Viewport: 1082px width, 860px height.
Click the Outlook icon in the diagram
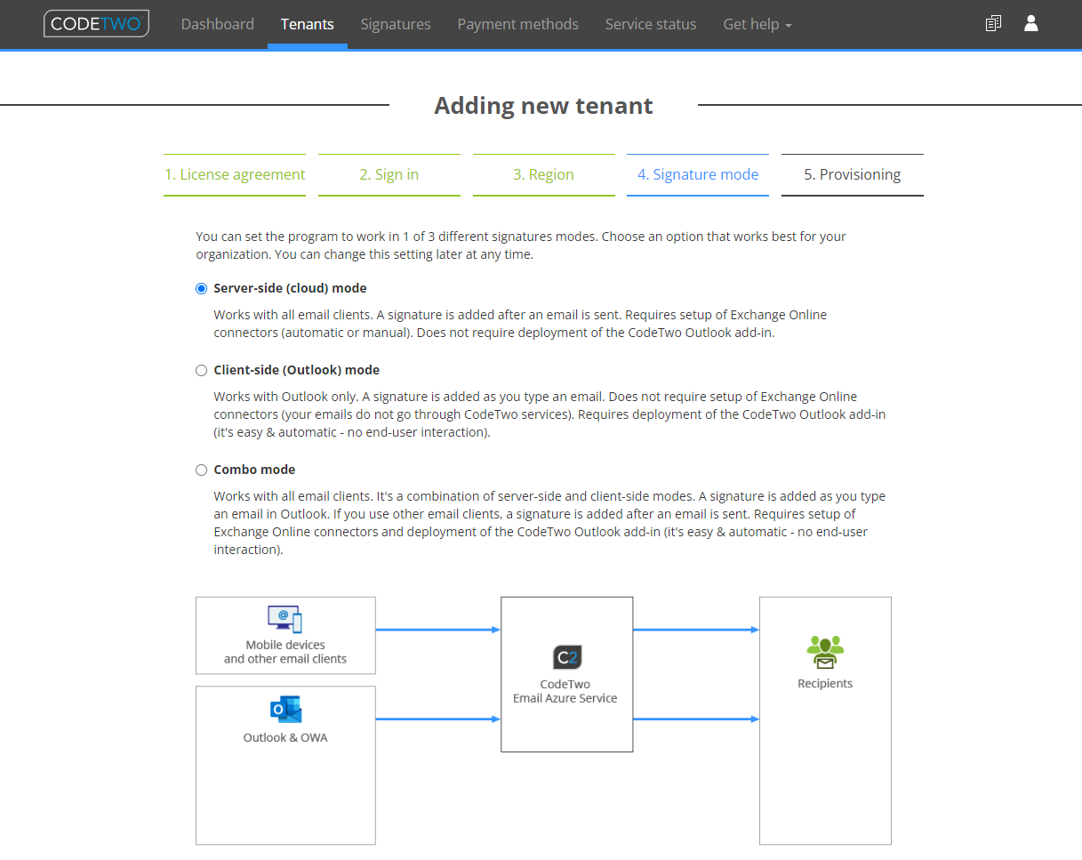285,710
